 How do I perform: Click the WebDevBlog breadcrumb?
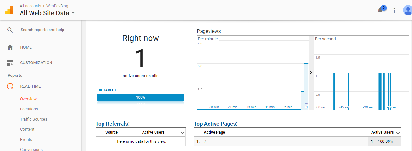(x=57, y=6)
